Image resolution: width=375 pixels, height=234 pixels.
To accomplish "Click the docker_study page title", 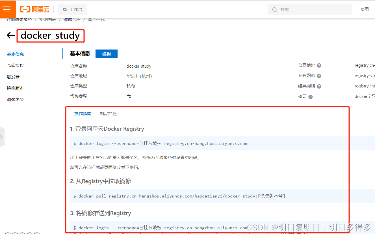I will (x=51, y=36).
